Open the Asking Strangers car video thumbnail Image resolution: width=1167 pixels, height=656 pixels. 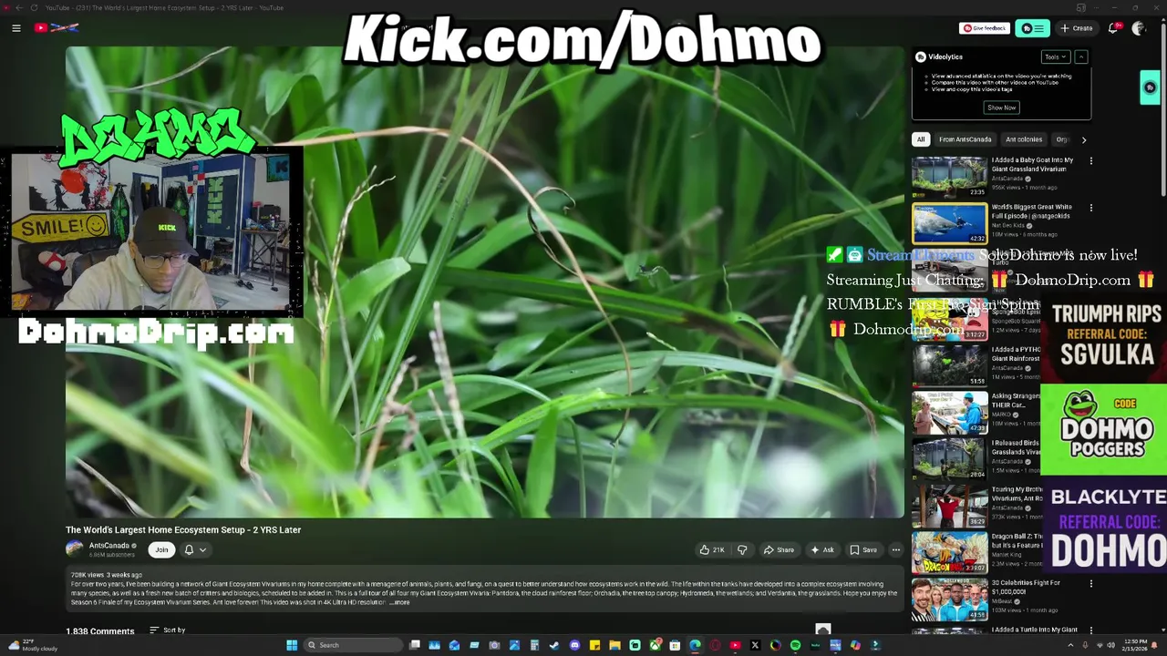(x=949, y=412)
